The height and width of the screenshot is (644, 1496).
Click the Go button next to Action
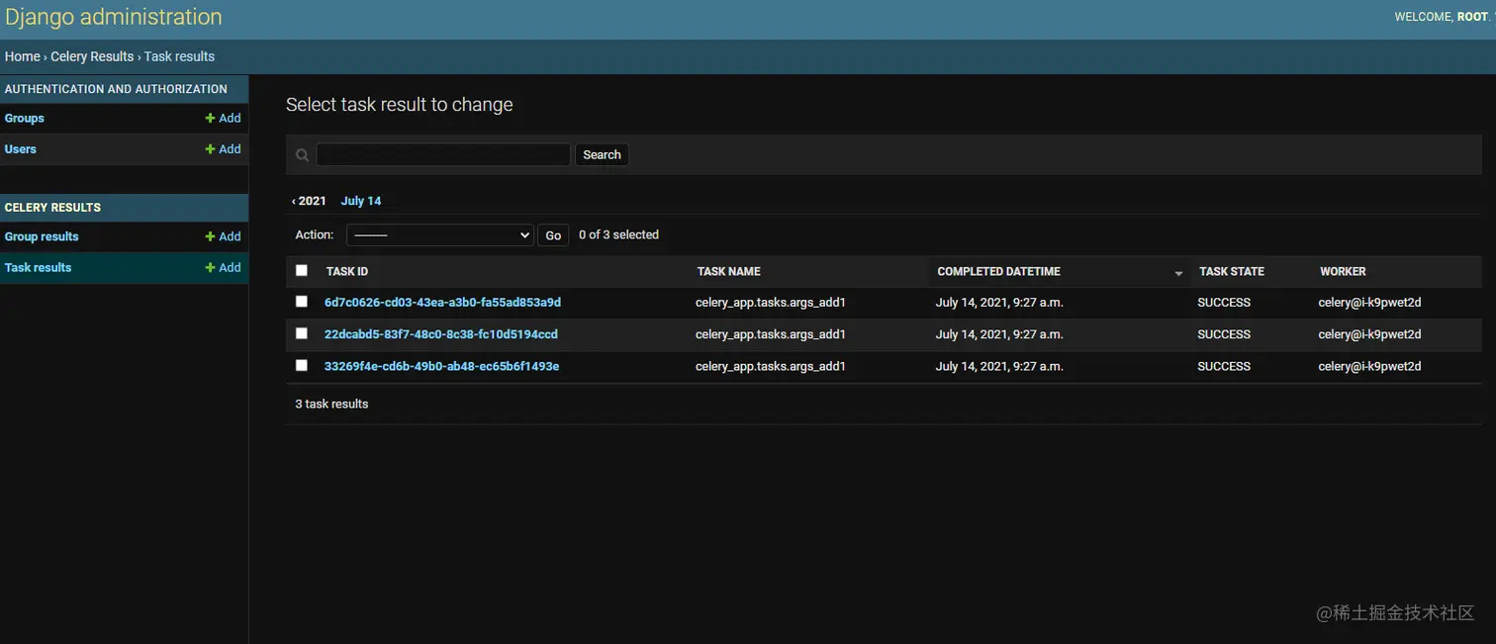(x=553, y=235)
